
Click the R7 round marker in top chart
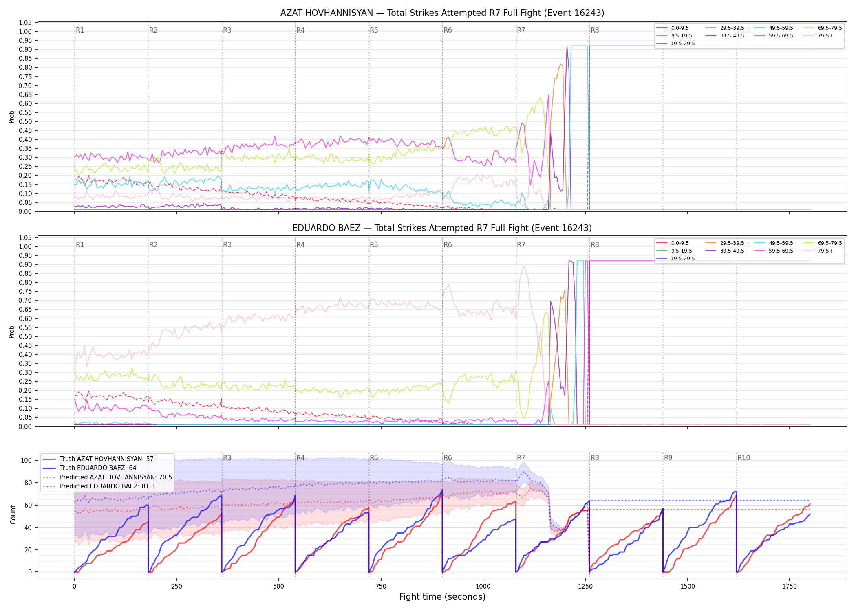pyautogui.click(x=521, y=30)
